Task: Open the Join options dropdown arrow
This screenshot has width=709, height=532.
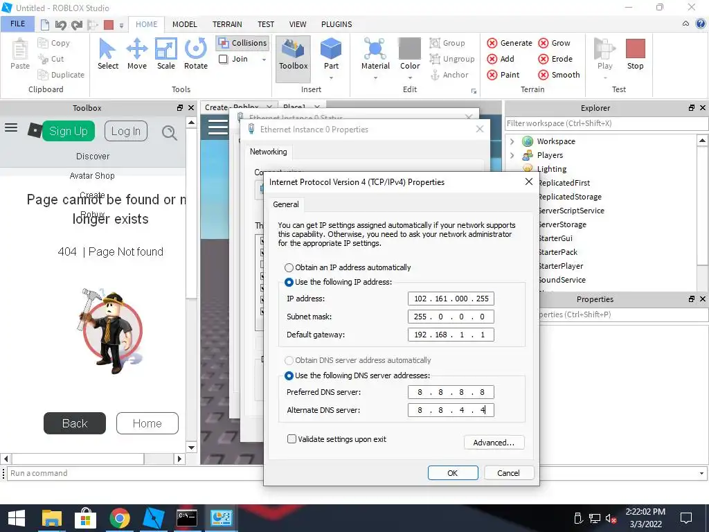Action: click(264, 60)
